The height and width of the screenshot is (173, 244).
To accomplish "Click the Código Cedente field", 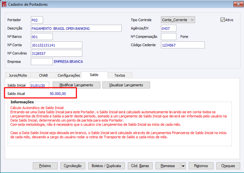I will click(183, 45).
